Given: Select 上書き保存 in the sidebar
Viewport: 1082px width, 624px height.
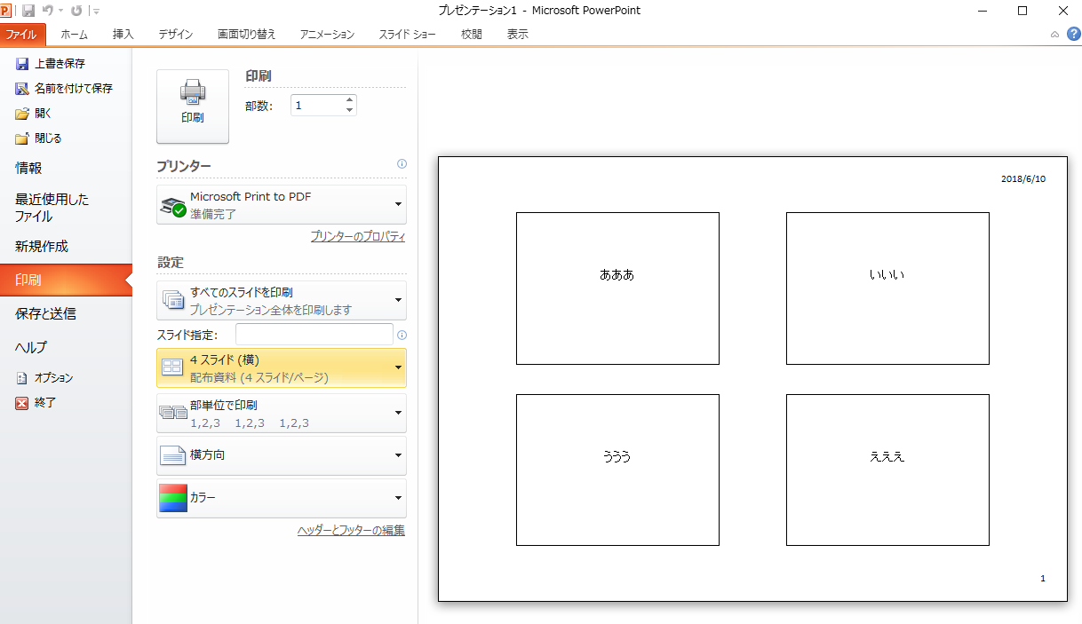Looking at the screenshot, I should coord(59,64).
